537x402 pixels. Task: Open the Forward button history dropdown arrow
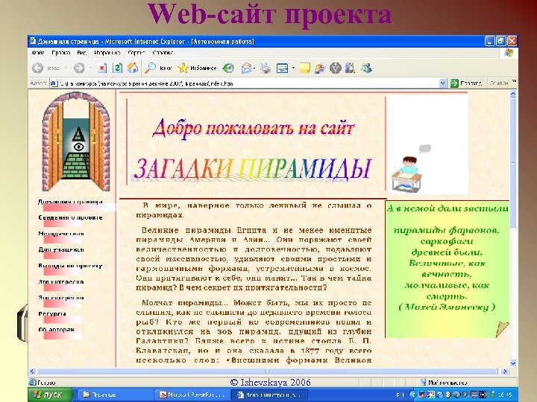[90, 68]
